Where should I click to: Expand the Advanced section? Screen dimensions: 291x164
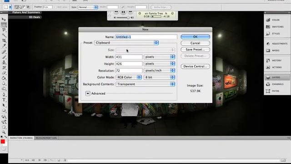point(88,93)
